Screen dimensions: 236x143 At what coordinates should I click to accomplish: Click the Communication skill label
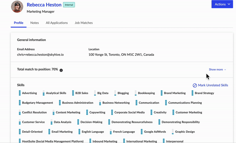149,103
